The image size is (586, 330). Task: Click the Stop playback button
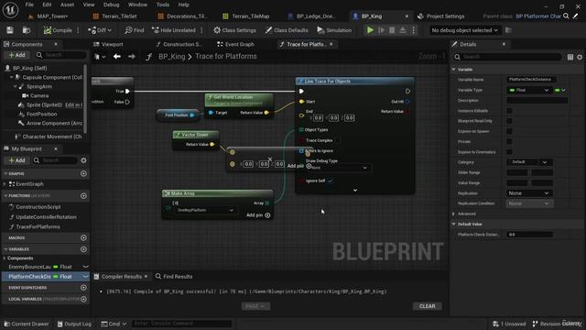[x=392, y=30]
